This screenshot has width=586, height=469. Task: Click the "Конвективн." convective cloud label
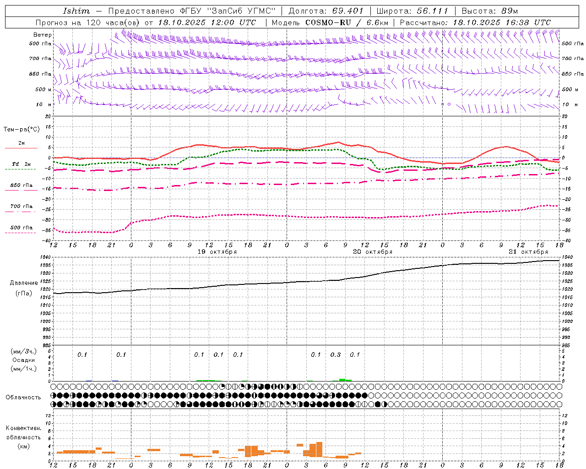click(x=23, y=428)
